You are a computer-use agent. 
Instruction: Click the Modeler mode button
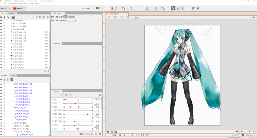click(19, 8)
